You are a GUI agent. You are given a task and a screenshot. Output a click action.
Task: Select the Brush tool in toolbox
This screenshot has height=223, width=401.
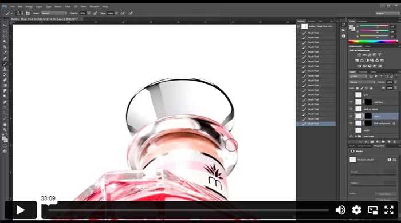[5, 64]
